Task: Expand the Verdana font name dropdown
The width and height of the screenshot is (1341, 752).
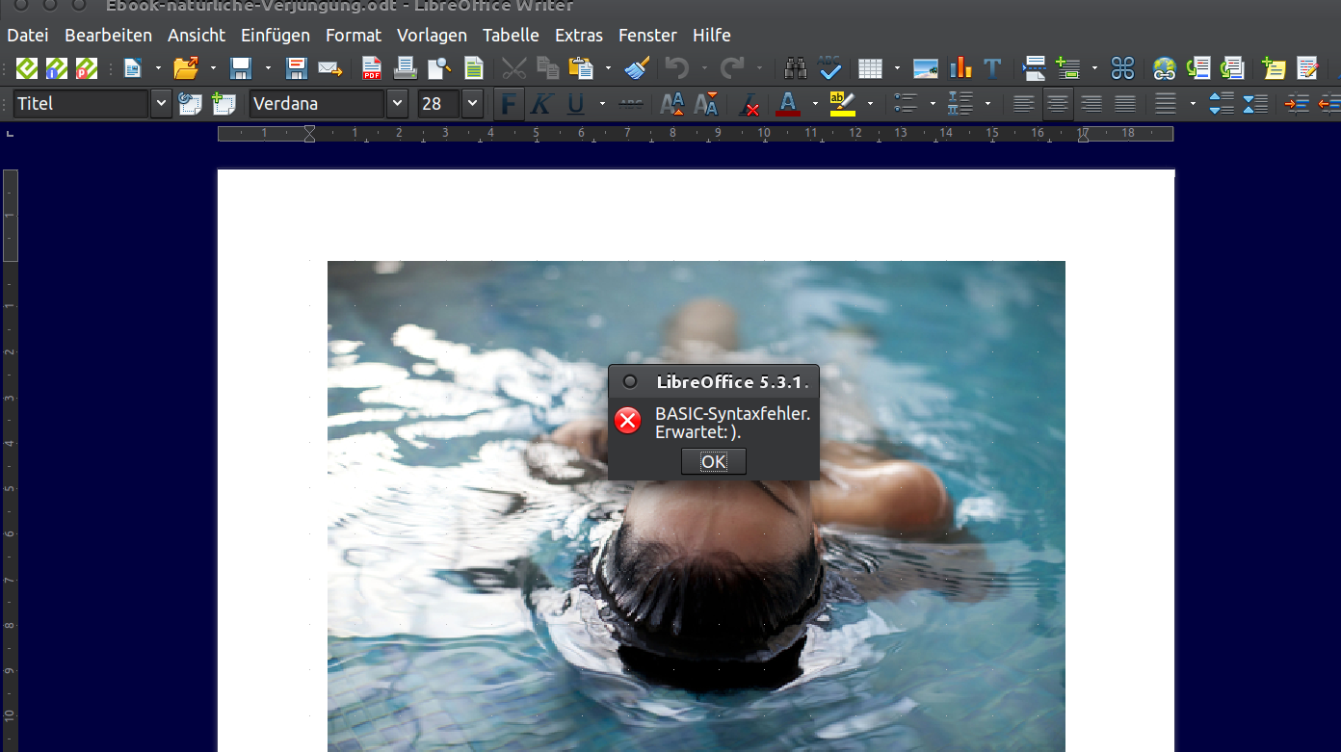Action: [397, 103]
